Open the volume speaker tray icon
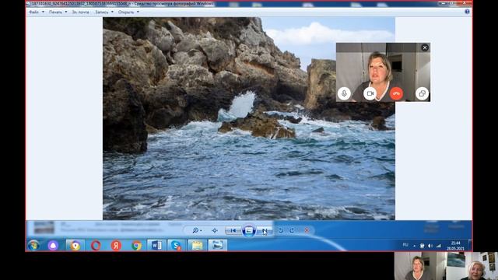Viewport: 498px width, 280px height. click(430, 246)
